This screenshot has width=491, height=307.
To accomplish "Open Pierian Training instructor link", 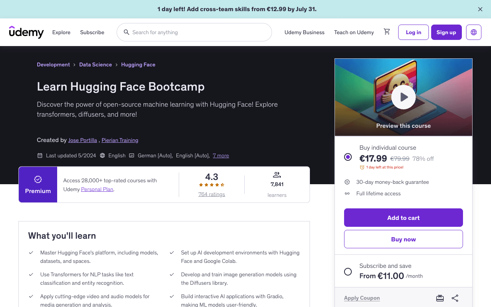I will pyautogui.click(x=120, y=140).
